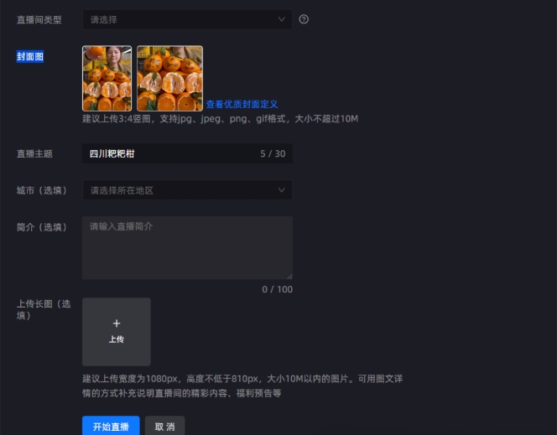Open the 查看优质封面定义 link
The width and height of the screenshot is (557, 435).
(x=242, y=104)
